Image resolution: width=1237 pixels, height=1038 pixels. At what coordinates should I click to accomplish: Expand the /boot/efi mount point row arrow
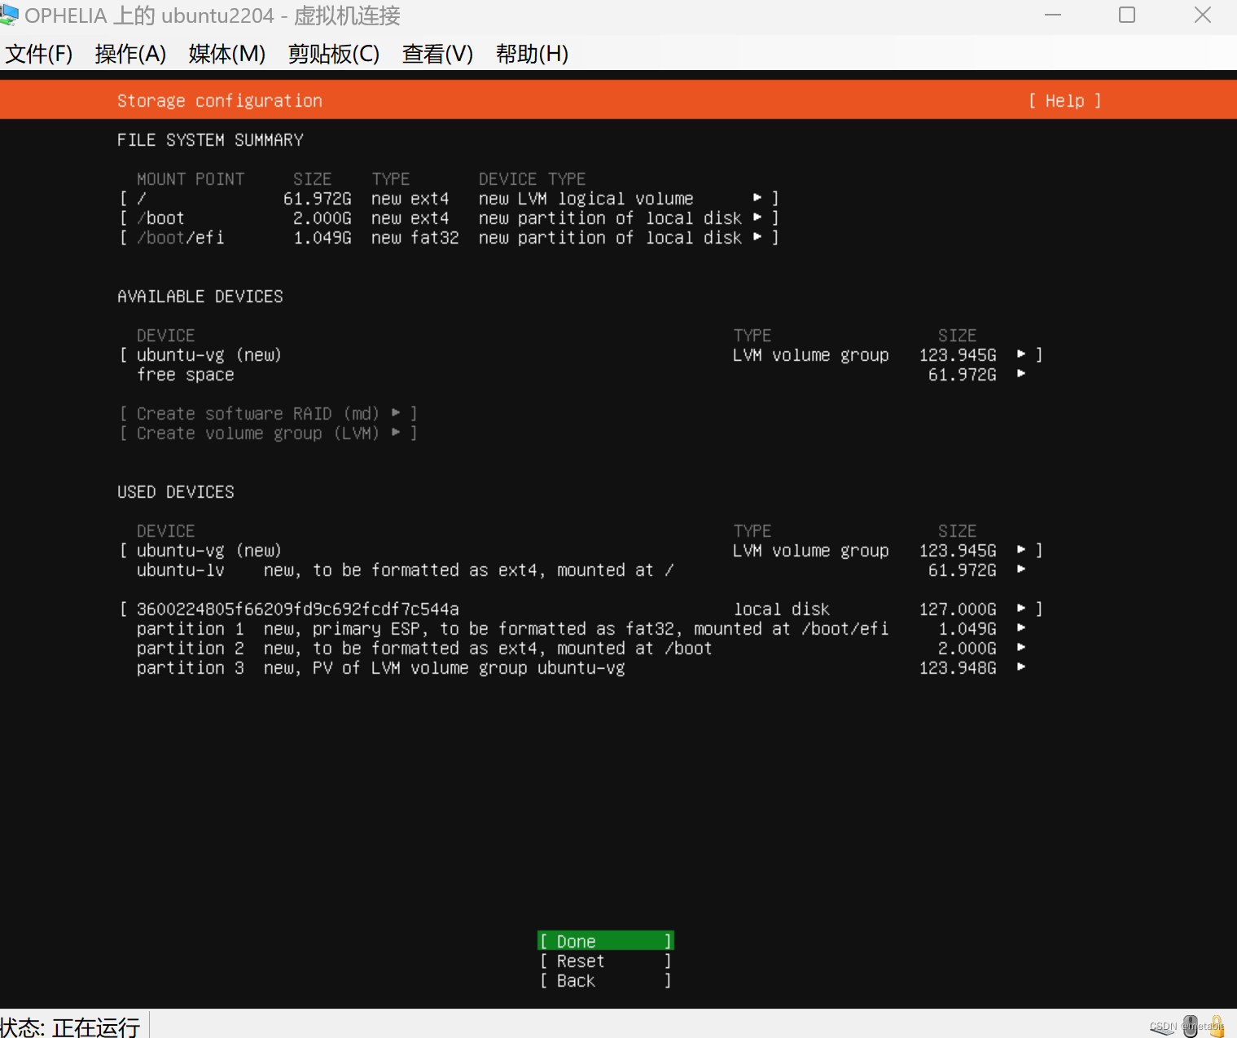757,237
